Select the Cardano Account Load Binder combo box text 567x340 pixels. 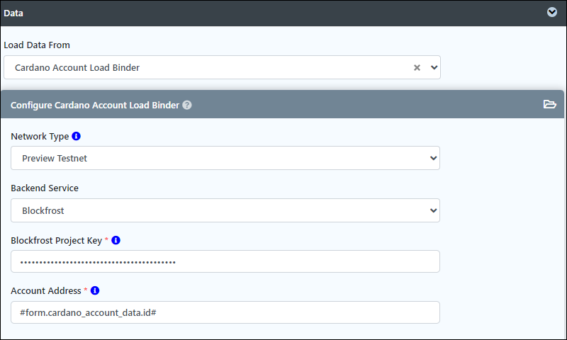(77, 67)
